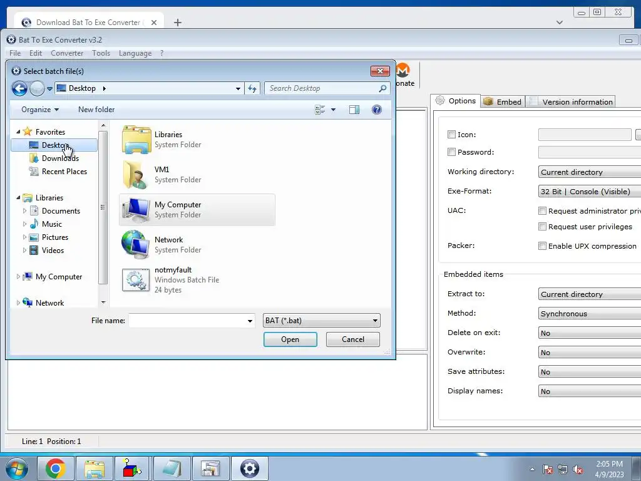Click the Action Center flag tray icon
This screenshot has height=481, width=641.
(x=548, y=469)
